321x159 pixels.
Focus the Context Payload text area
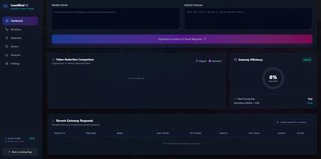click(249, 19)
